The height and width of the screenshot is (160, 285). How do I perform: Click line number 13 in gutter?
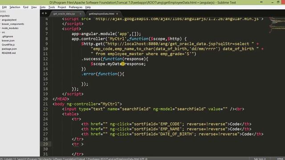pos(45,64)
